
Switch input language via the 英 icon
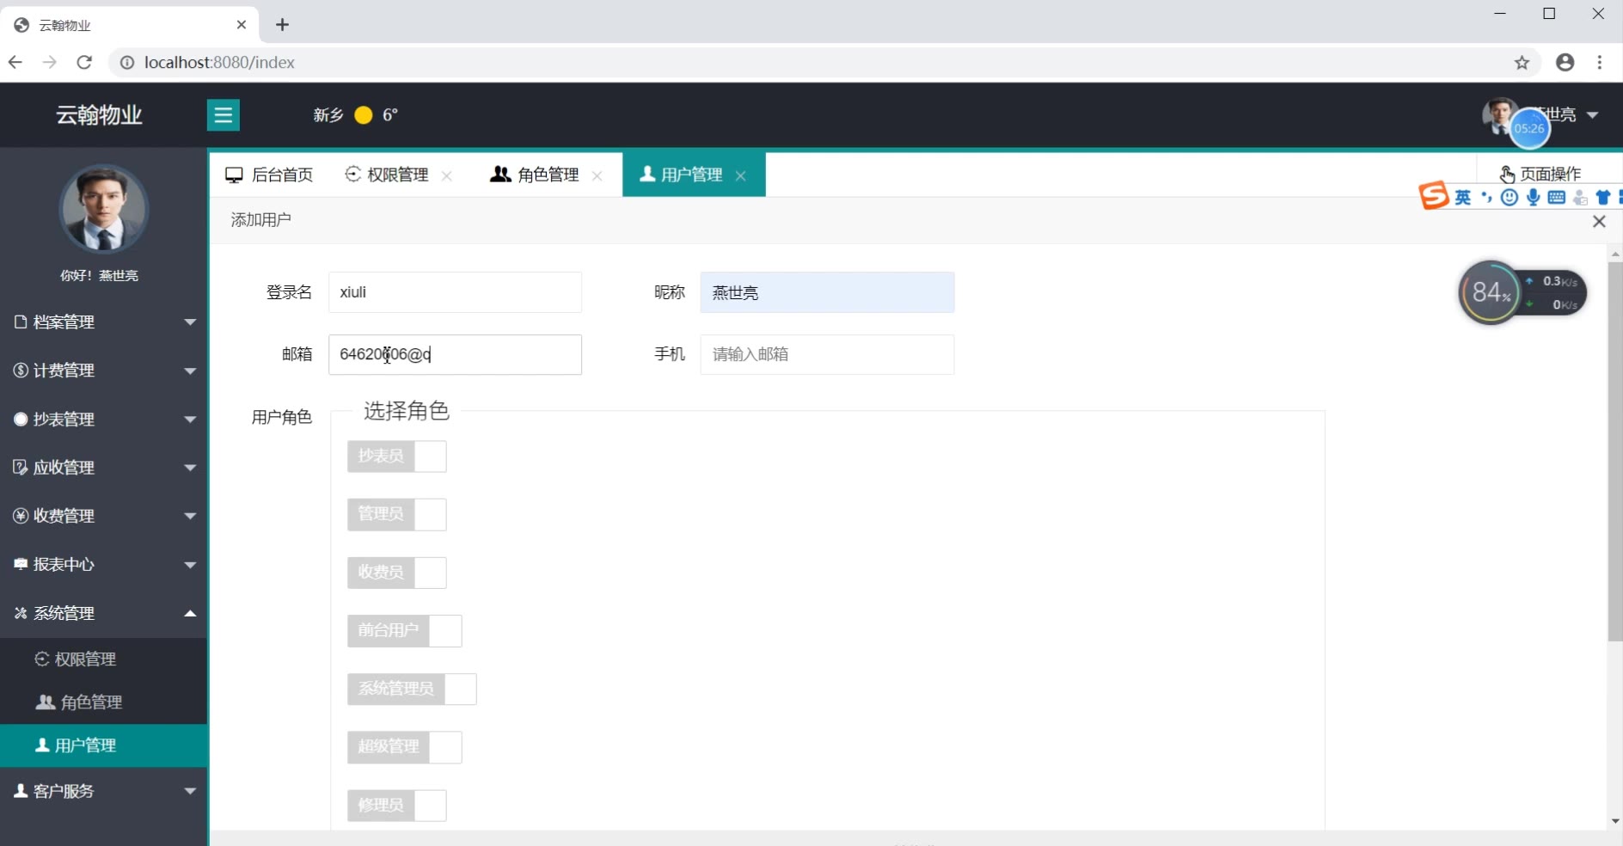[x=1462, y=198]
